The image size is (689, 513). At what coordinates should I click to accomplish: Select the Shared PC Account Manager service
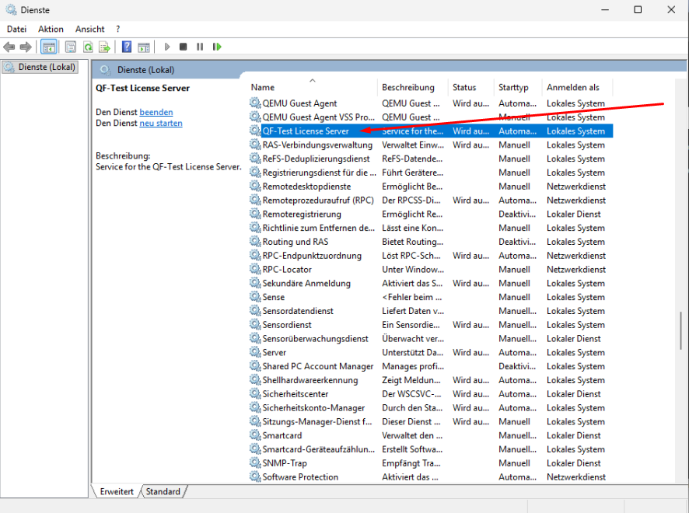(x=318, y=366)
